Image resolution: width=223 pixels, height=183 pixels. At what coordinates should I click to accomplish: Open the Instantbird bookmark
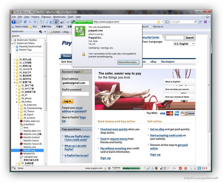click(x=29, y=124)
